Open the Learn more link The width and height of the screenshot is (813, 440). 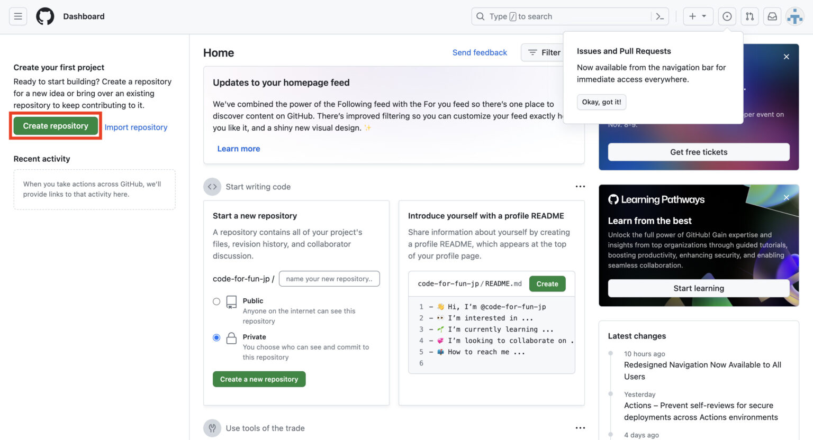239,149
